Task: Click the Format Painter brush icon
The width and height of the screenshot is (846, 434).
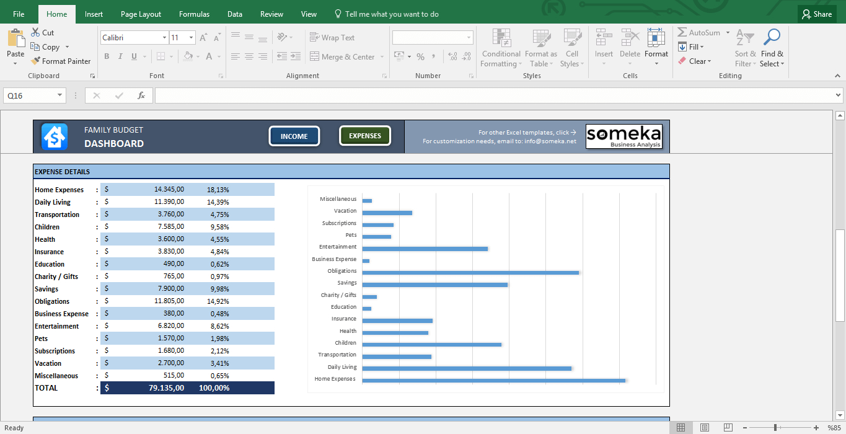Action: tap(36, 61)
